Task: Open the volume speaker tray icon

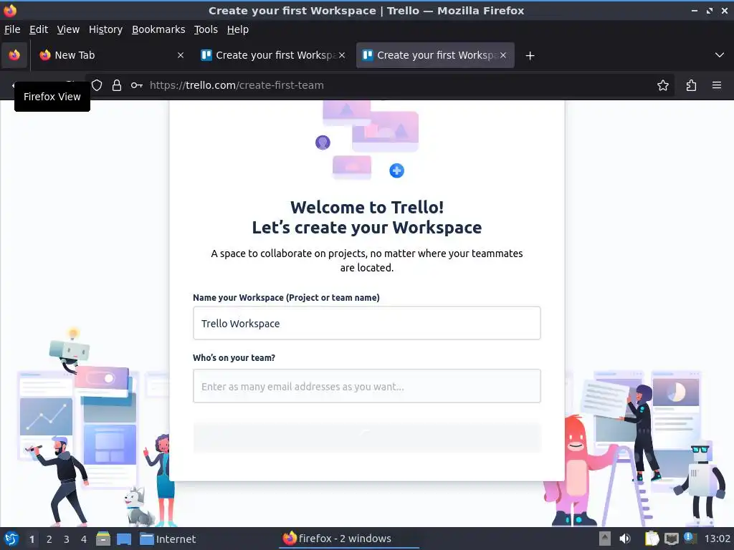Action: [x=625, y=539]
